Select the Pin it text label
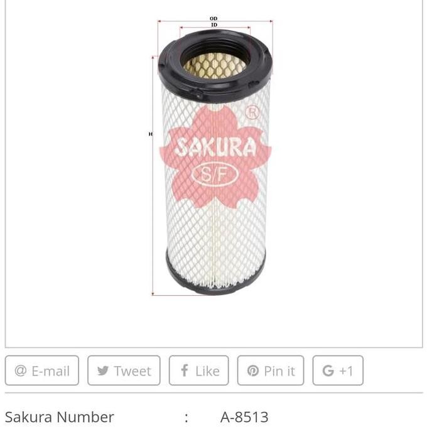This screenshot has height=427, width=427. tap(279, 371)
